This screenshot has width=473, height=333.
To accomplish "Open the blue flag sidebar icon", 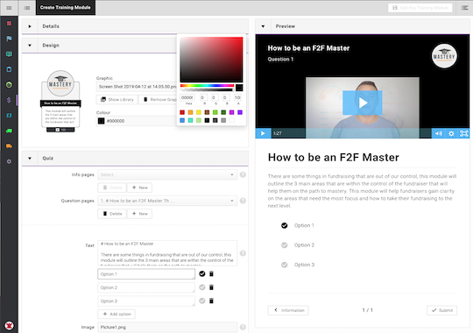I will 9,39.
